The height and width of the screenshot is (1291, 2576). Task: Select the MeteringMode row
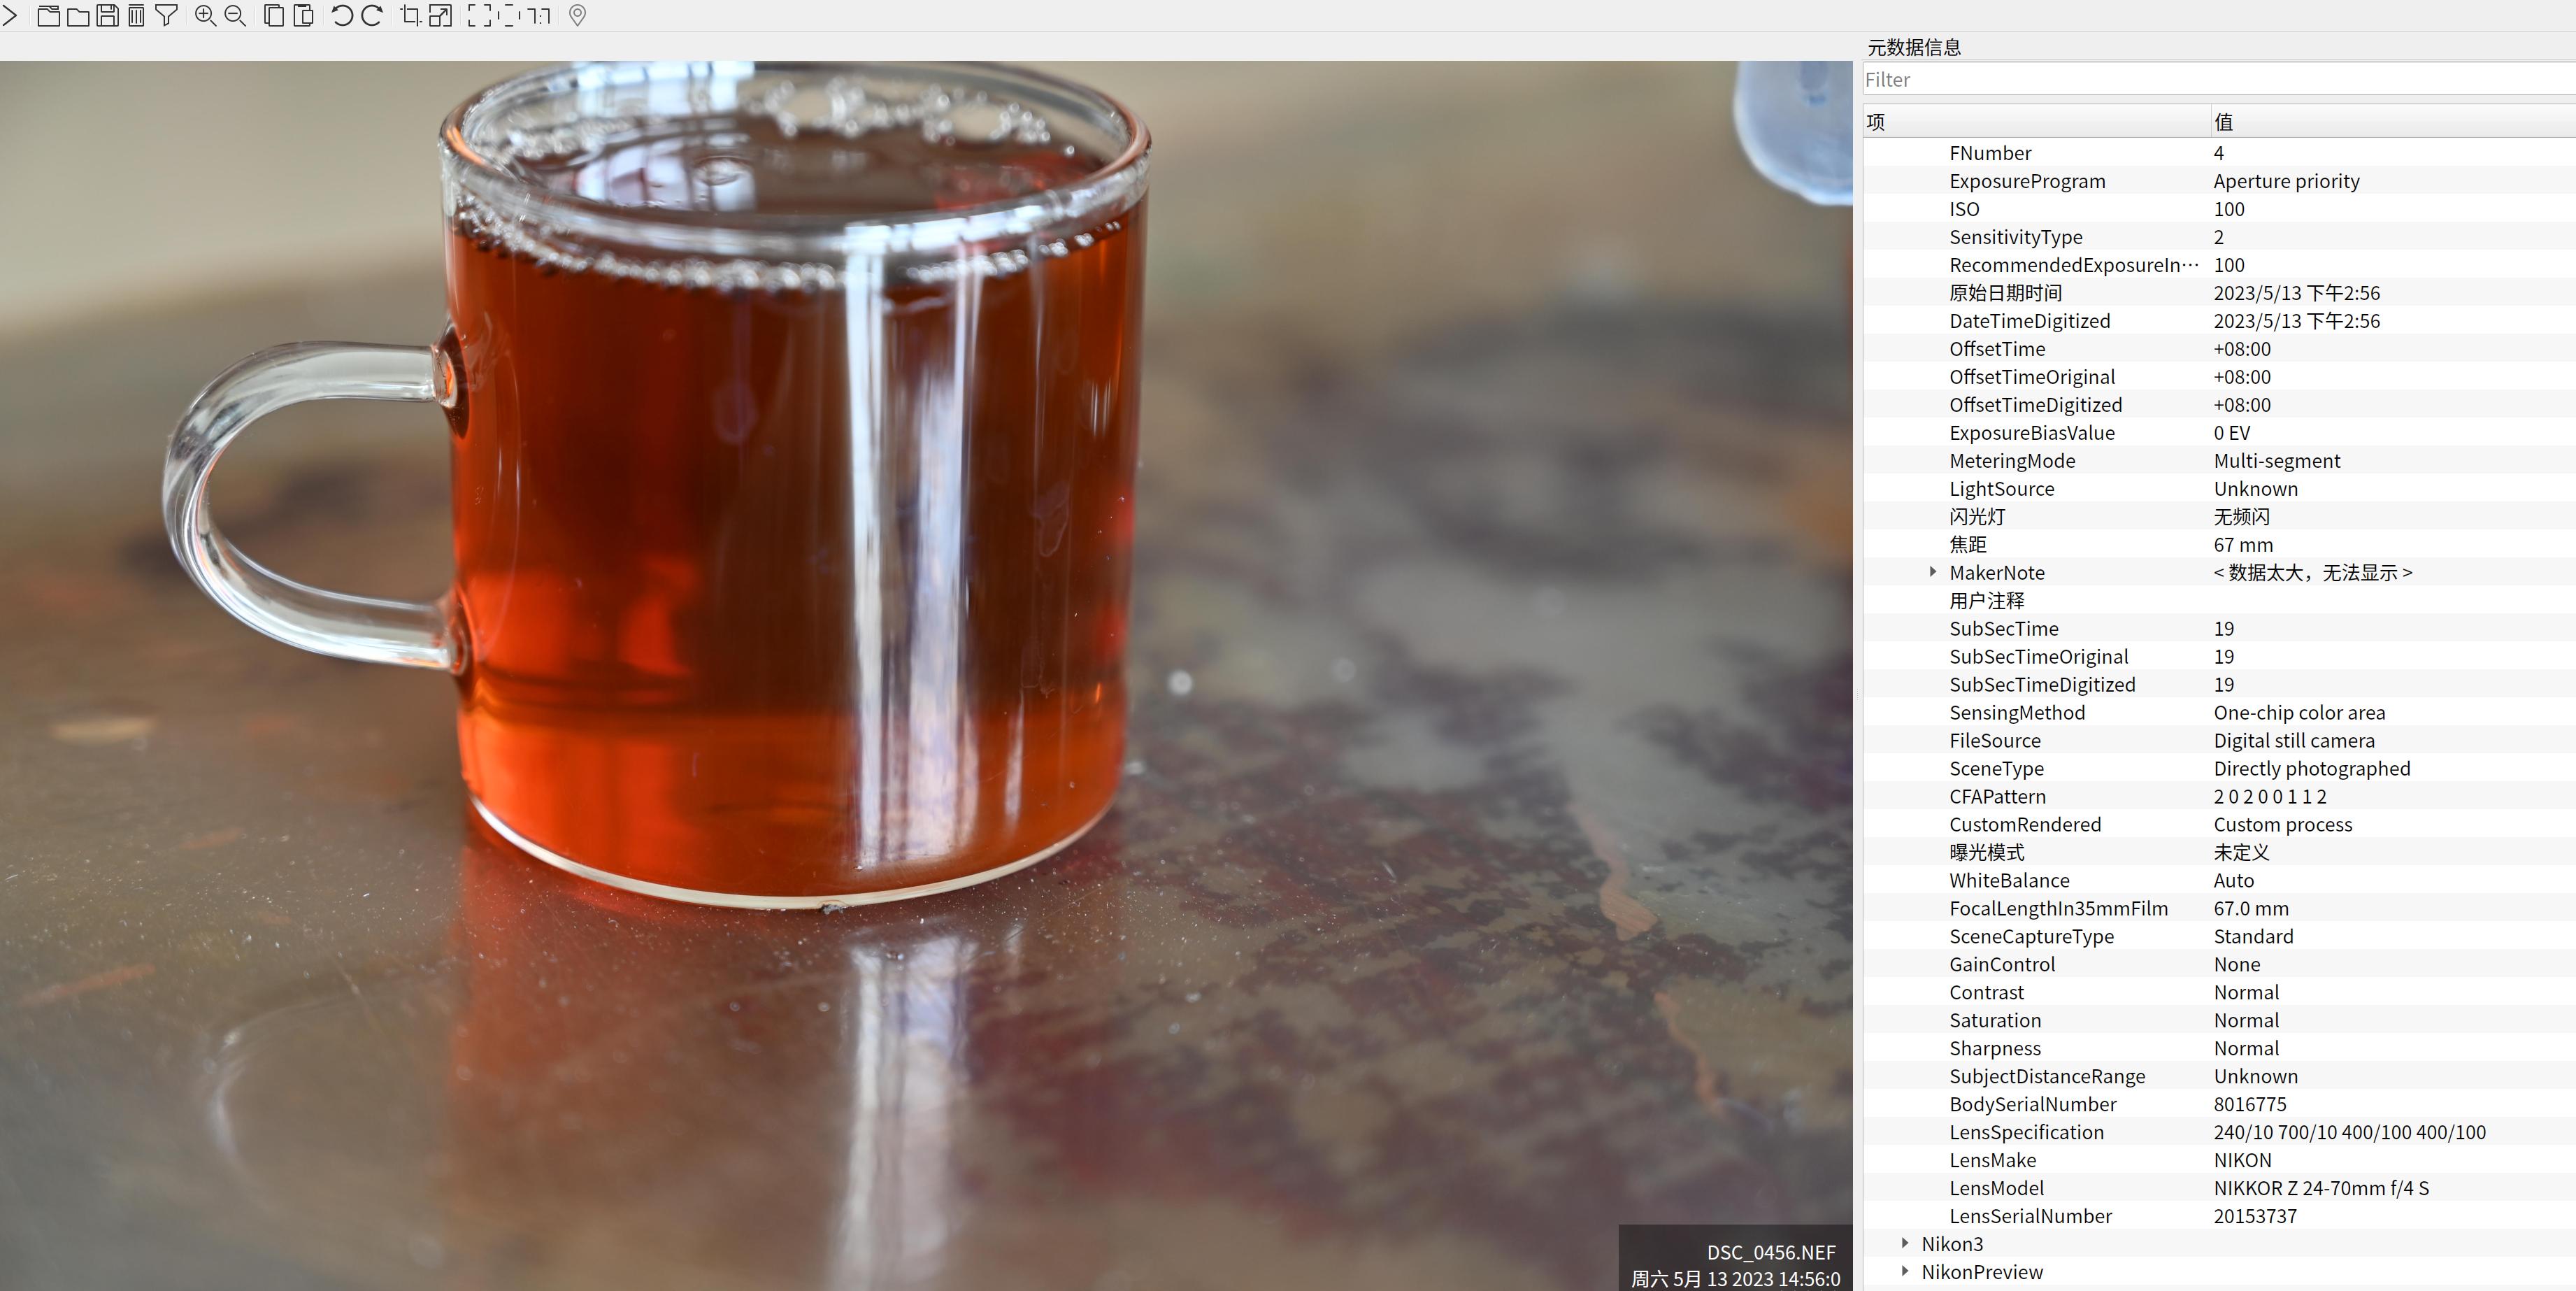(2220, 461)
